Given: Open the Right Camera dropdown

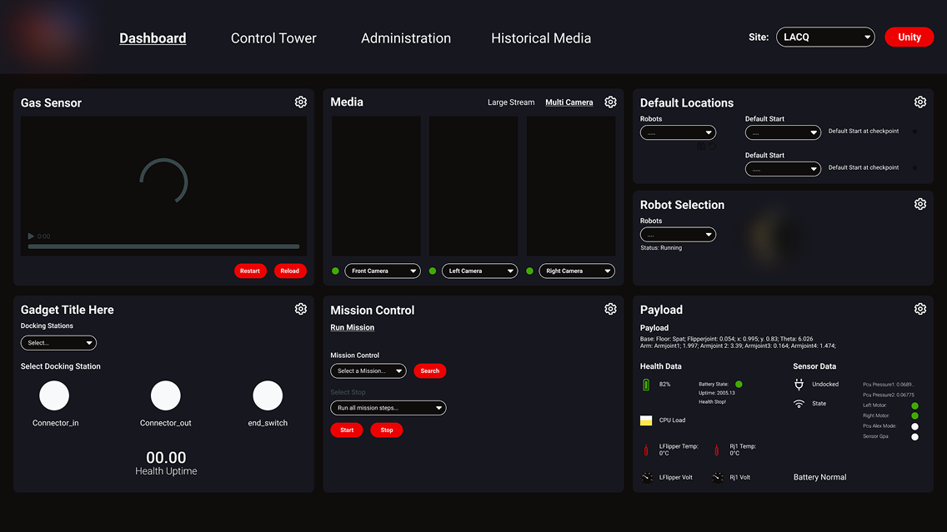Looking at the screenshot, I should (577, 271).
